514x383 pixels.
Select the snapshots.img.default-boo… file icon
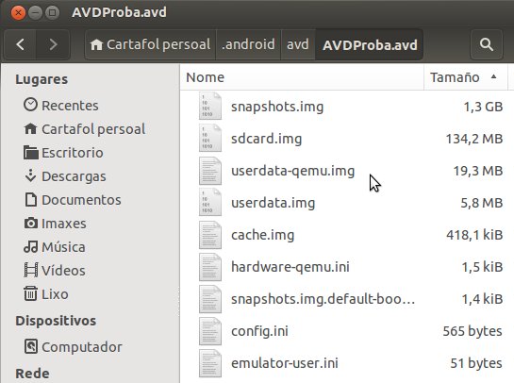coord(210,299)
